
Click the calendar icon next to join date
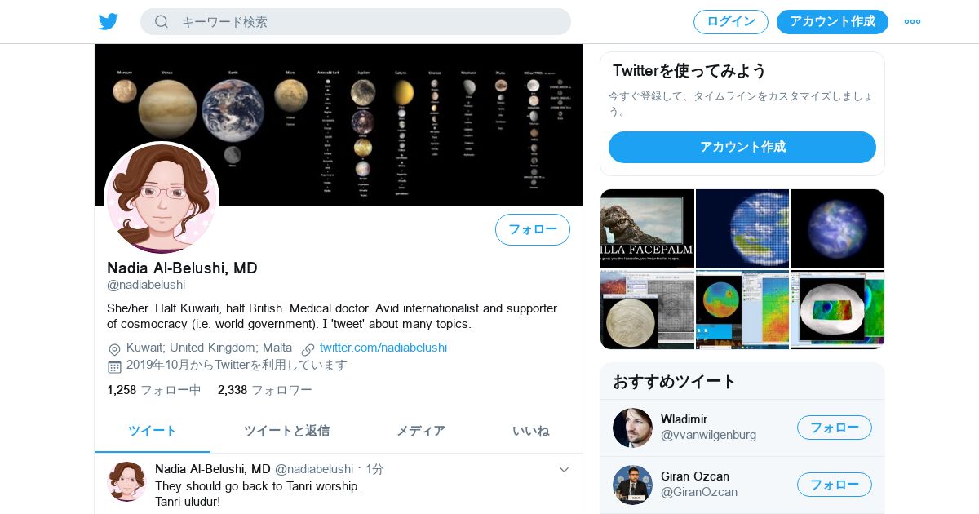click(x=114, y=366)
